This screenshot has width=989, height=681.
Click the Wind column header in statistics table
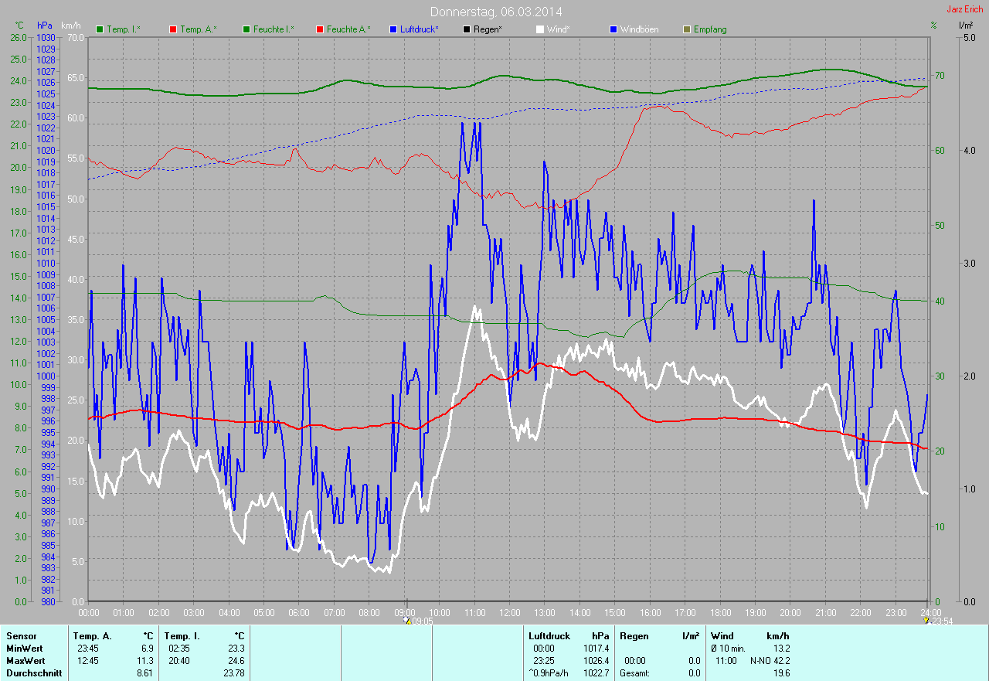[x=722, y=635]
